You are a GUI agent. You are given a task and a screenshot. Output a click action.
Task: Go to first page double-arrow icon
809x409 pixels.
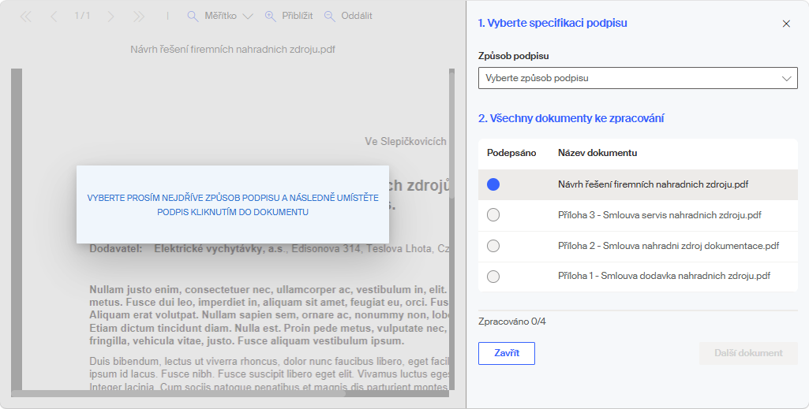tap(25, 17)
